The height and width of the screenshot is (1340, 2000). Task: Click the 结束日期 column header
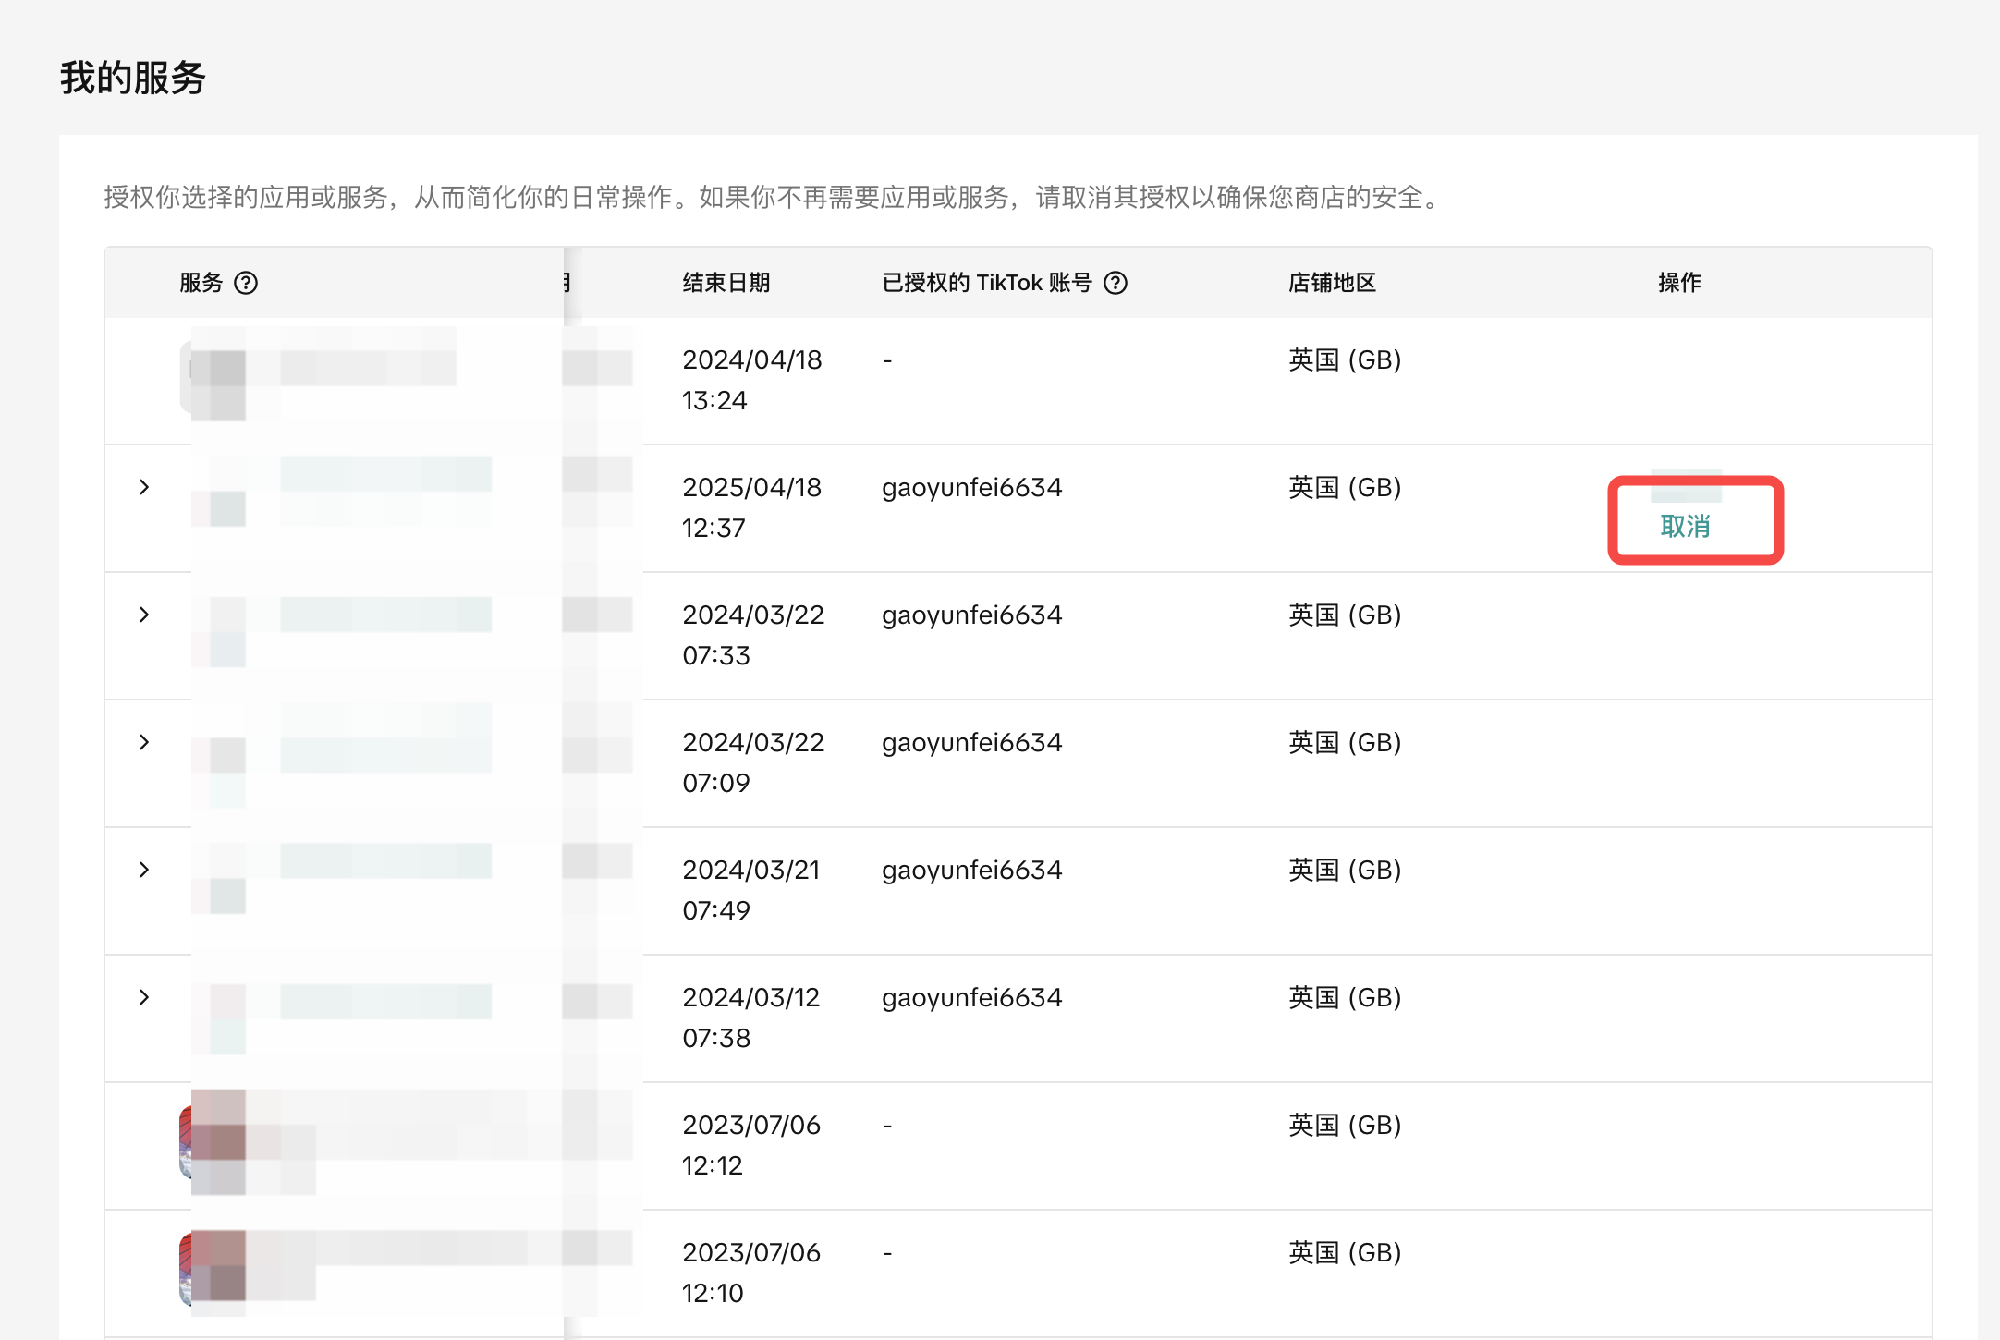pos(726,283)
